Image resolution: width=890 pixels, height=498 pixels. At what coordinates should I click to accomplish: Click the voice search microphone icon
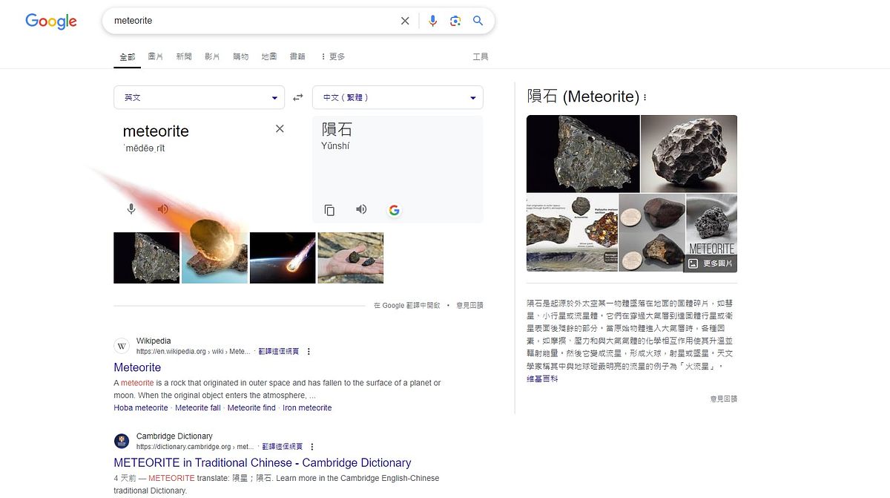[x=433, y=21]
